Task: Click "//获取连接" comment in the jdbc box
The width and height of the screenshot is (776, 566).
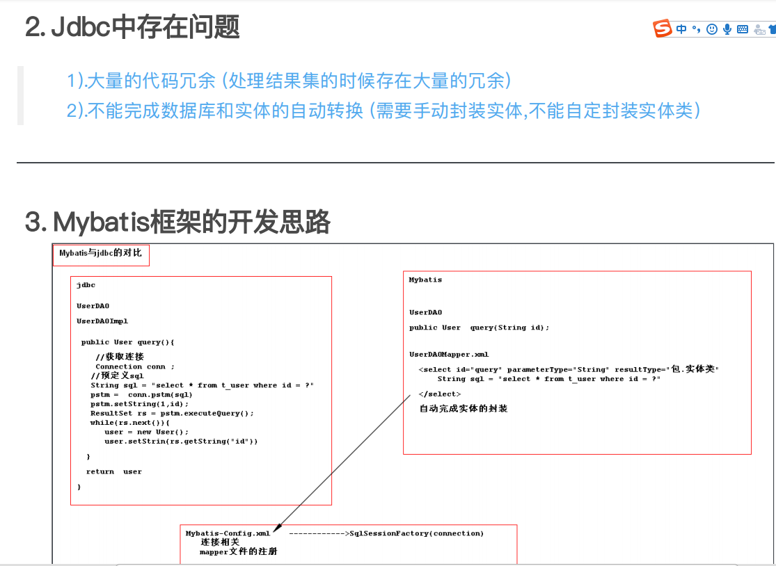Action: point(120,357)
